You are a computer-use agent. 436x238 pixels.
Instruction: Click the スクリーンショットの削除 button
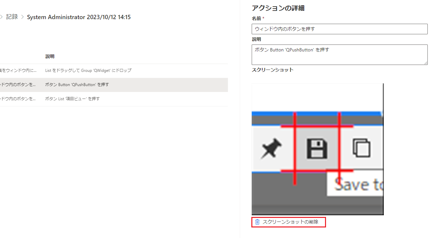(289, 222)
